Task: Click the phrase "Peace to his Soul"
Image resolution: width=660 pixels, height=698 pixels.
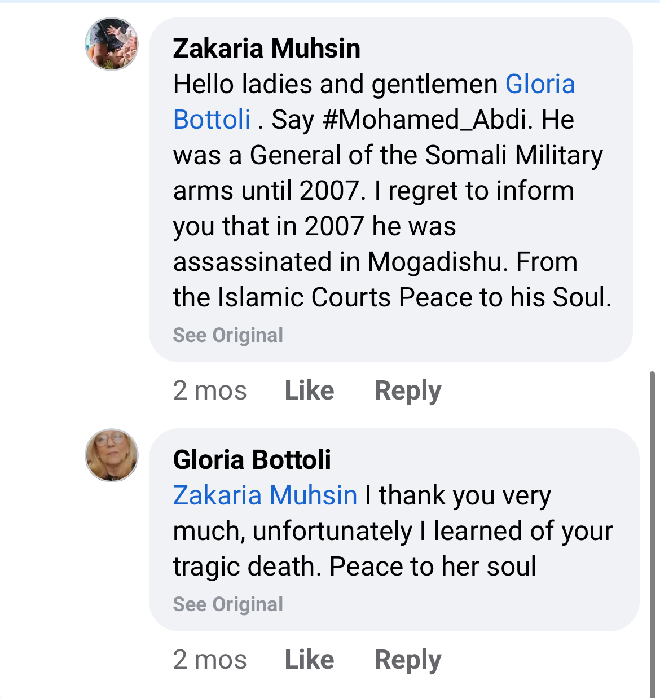Action: pyautogui.click(x=504, y=298)
